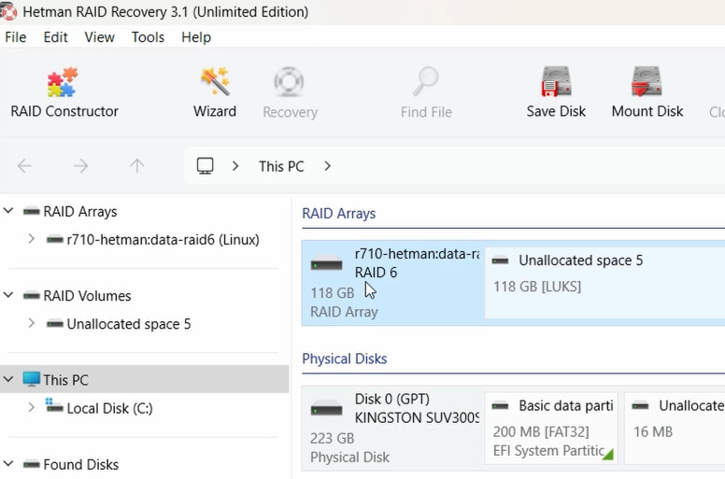725x479 pixels.
Task: Click chevron after This PC in address bar
Action: click(x=327, y=166)
